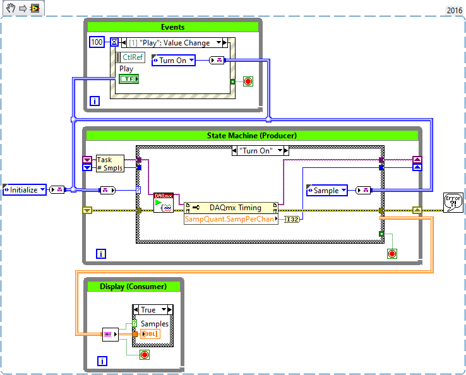Click the enqueue node after Sample enum
The width and height of the screenshot is (466, 375).
[x=363, y=190]
